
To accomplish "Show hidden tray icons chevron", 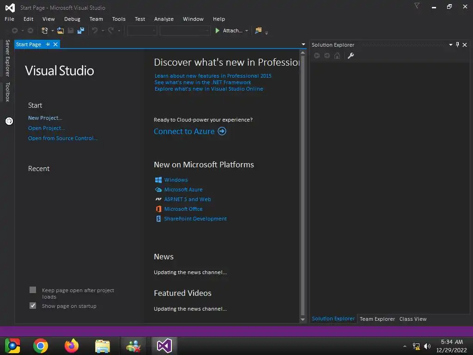I will point(405,346).
